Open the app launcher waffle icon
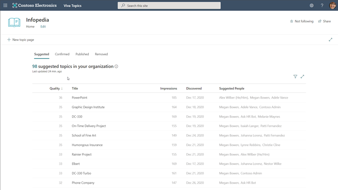 (x=5, y=5)
